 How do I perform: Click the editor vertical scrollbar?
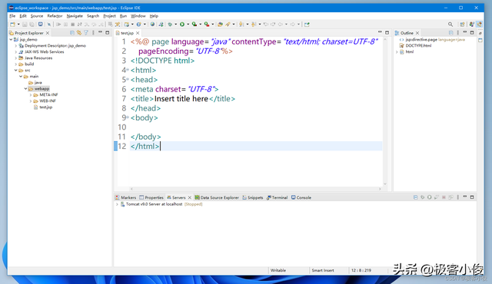[385, 111]
